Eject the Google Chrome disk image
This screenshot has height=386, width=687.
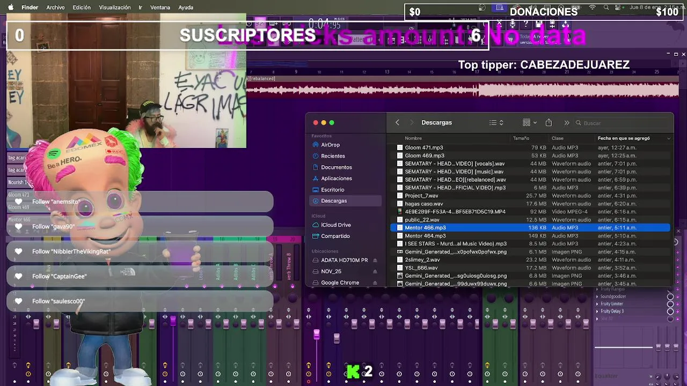tap(375, 283)
